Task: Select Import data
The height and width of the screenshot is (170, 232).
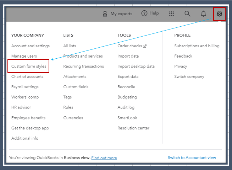Action: (x=128, y=56)
